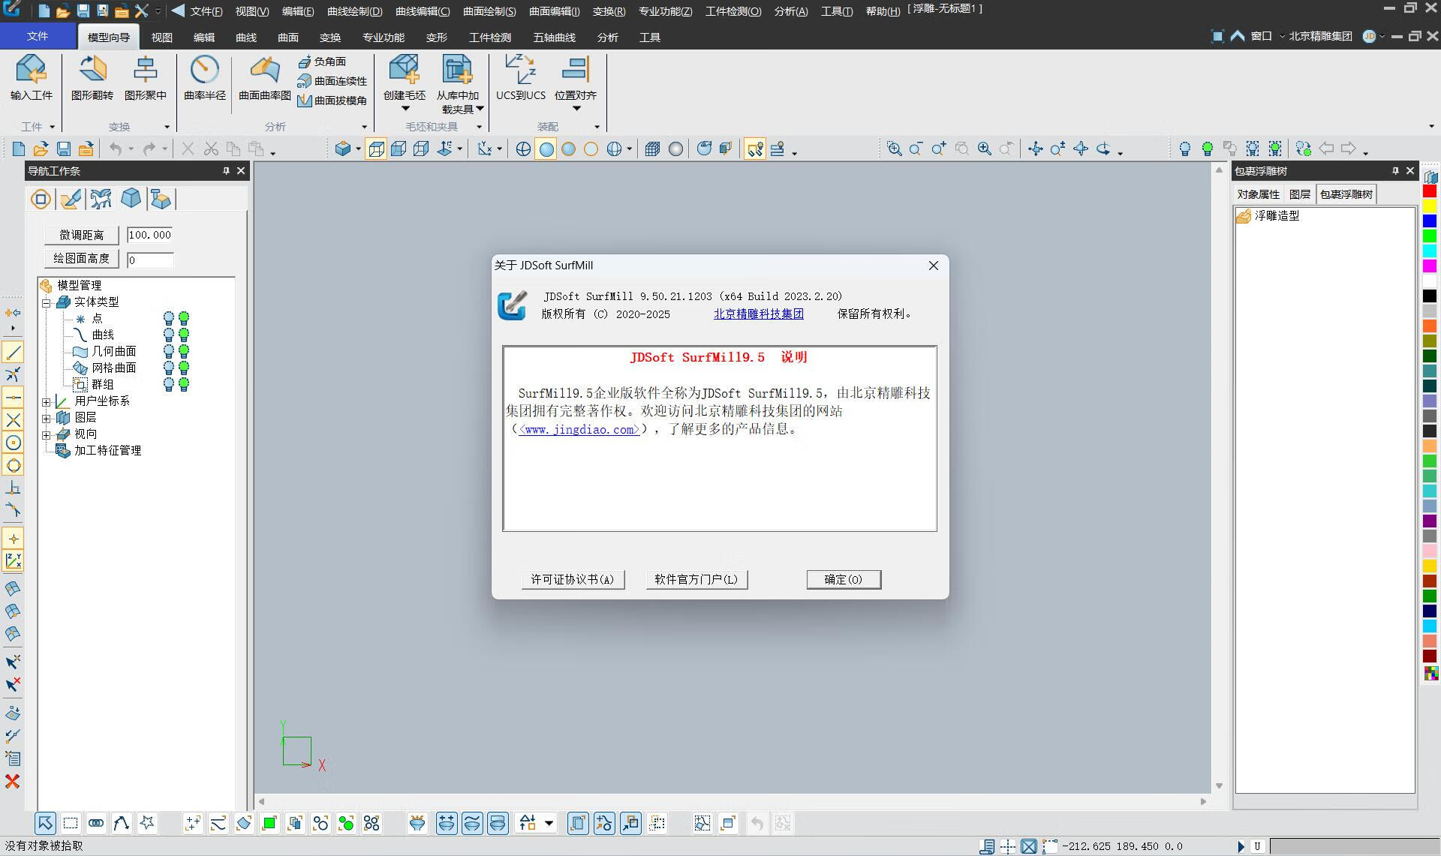The height and width of the screenshot is (856, 1441).
Task: Toggle green bulb for 几何曲面 row
Action: click(x=184, y=351)
